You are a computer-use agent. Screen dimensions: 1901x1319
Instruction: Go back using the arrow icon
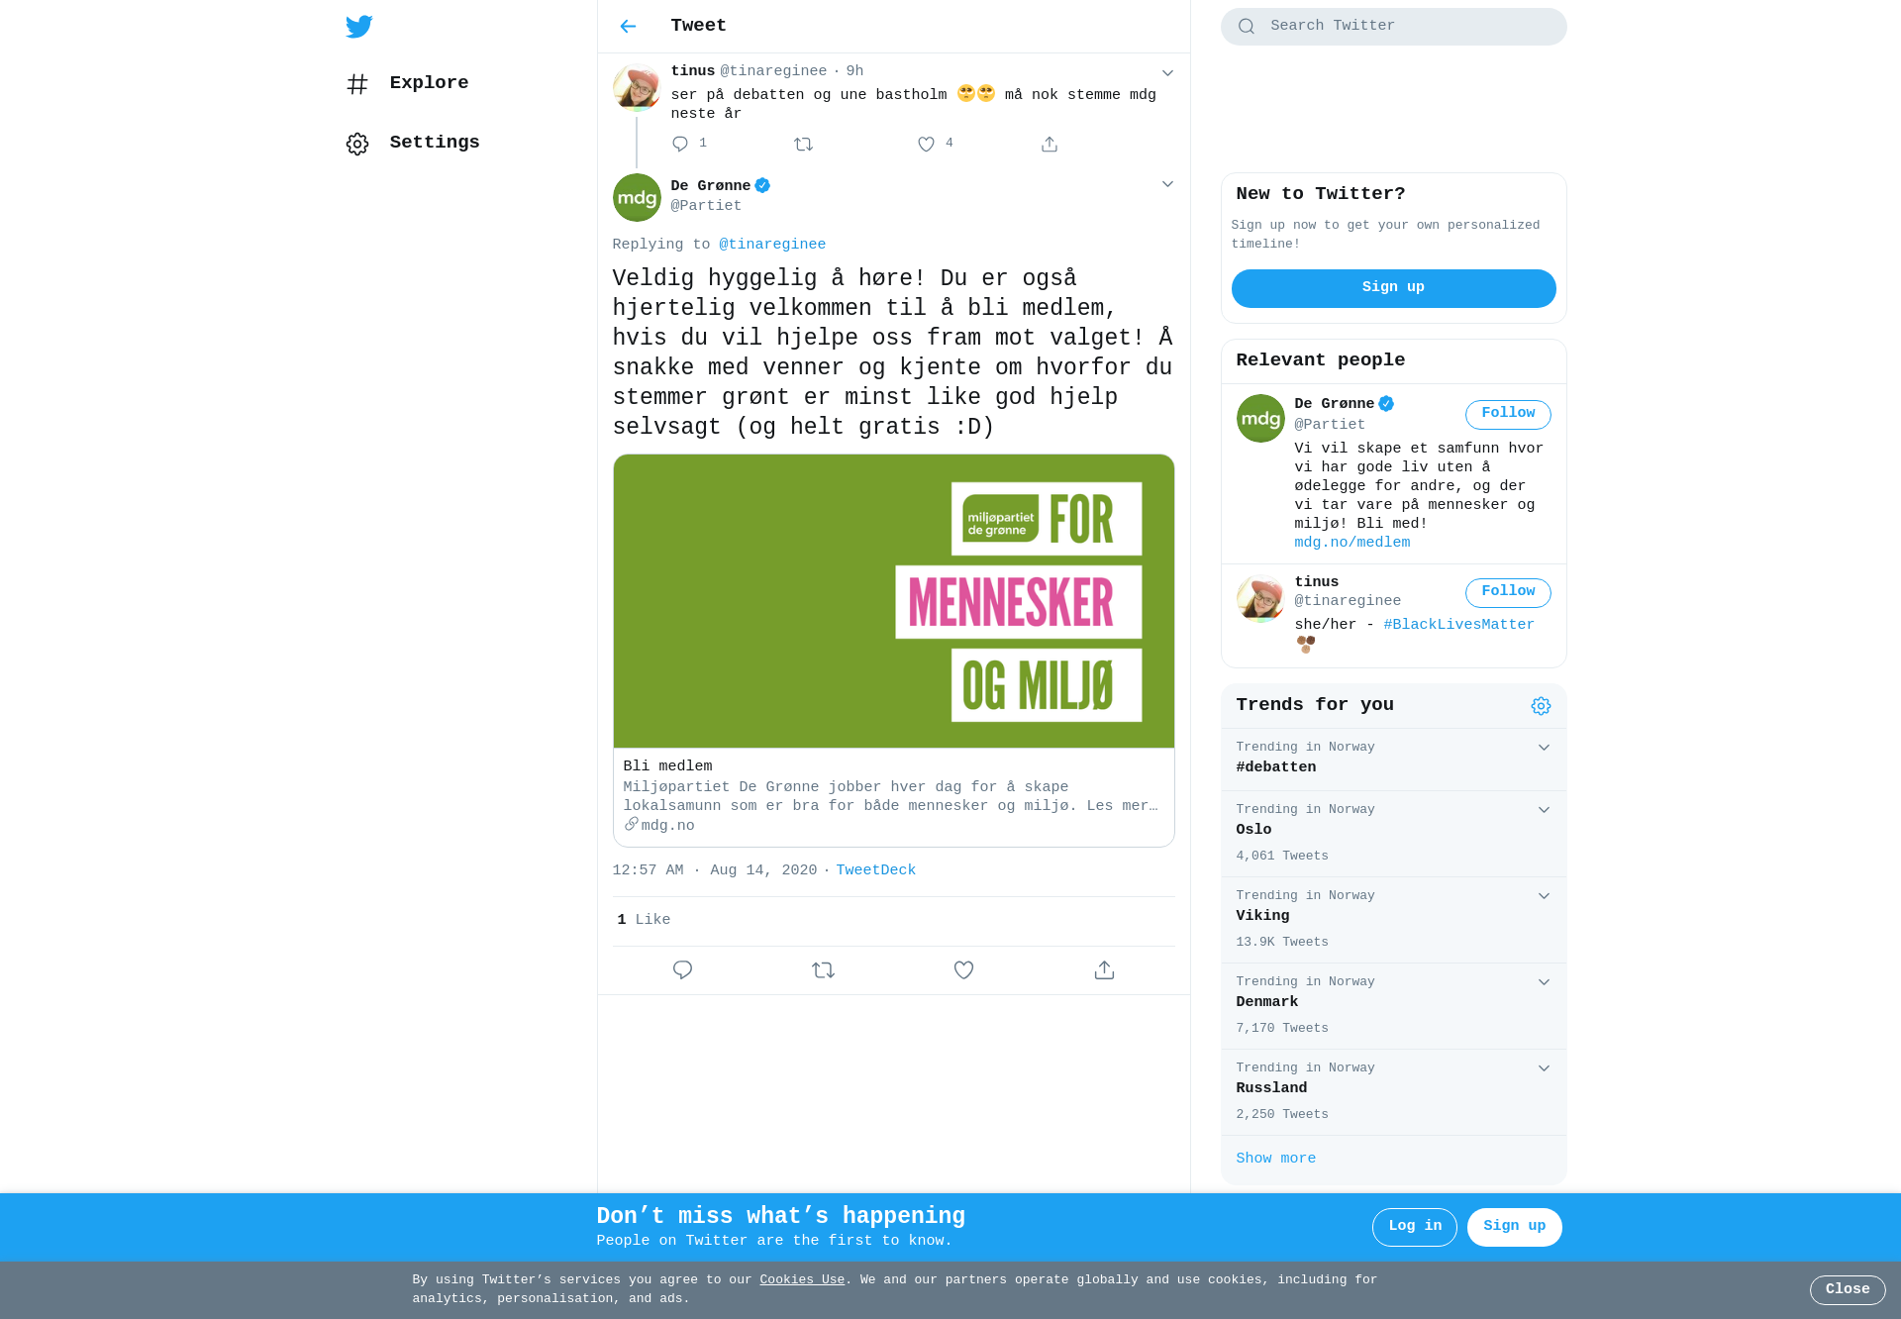[x=628, y=27]
